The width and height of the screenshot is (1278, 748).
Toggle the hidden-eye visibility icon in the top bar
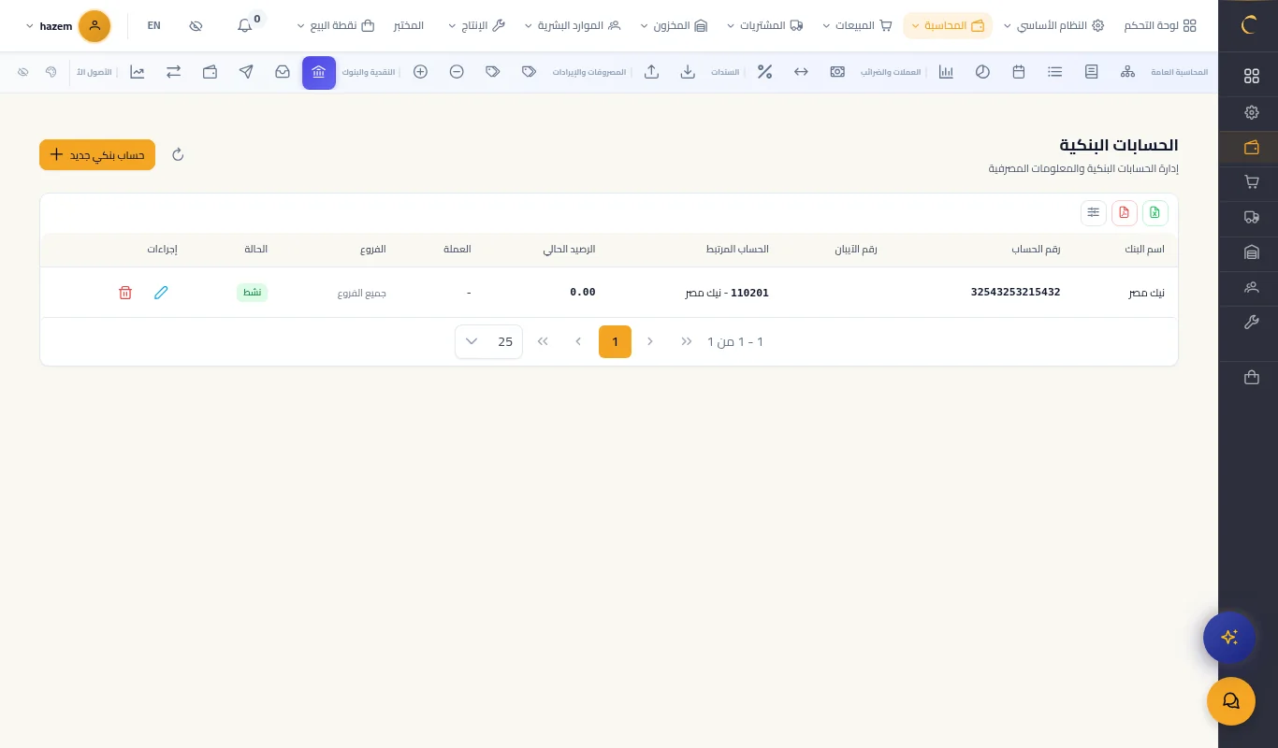[196, 25]
